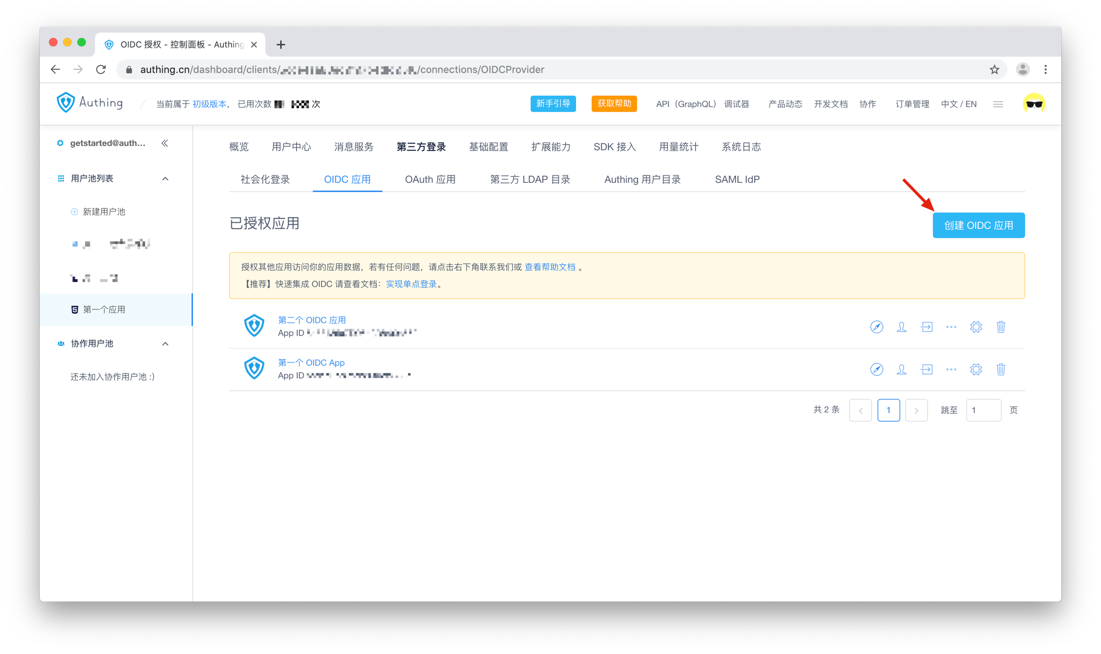Click the 跳至 page number input field
1101x654 pixels.
pos(983,410)
